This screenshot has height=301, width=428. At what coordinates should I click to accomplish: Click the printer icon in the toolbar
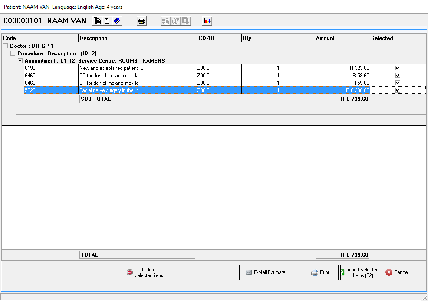[142, 21]
